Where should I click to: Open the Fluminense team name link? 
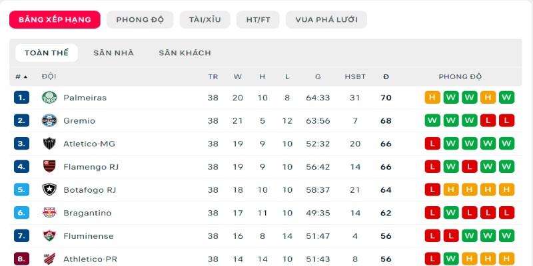[89, 236]
